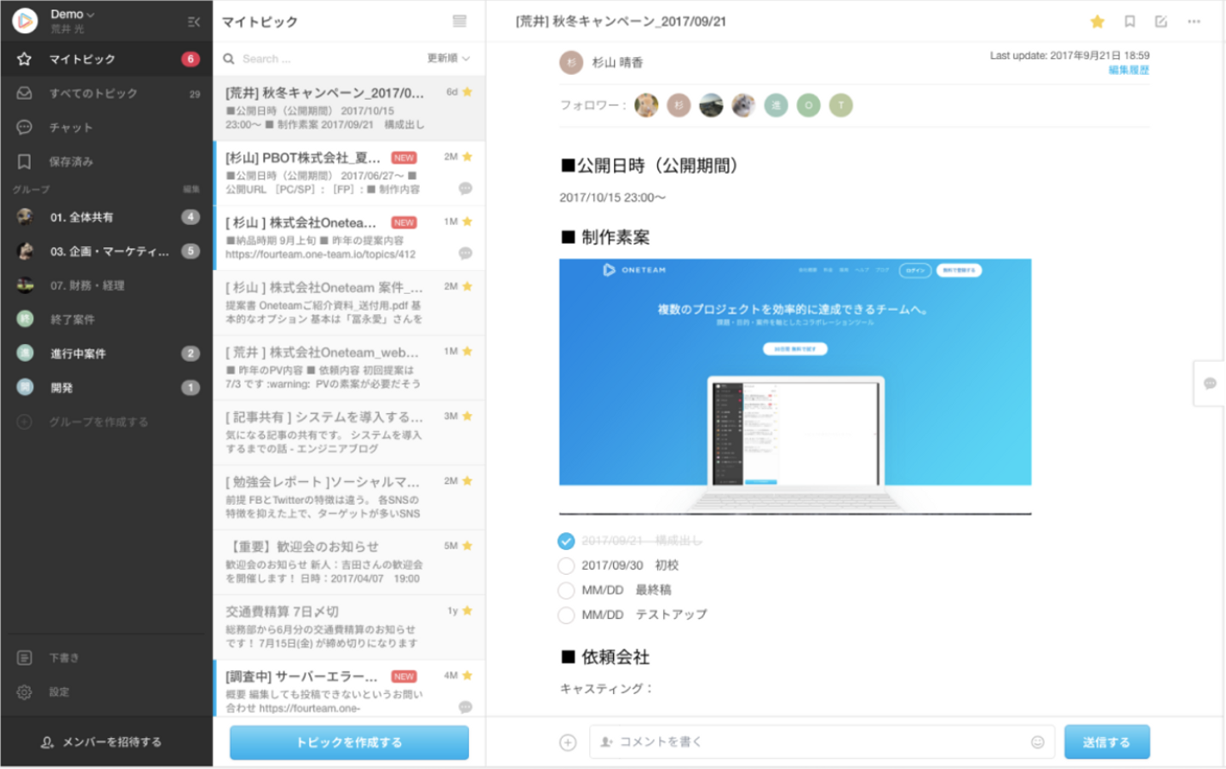The width and height of the screenshot is (1226, 769).
Task: Open topic [荒井] 秋冬キャンペーン_2017/0... in list
Action: tap(349, 108)
